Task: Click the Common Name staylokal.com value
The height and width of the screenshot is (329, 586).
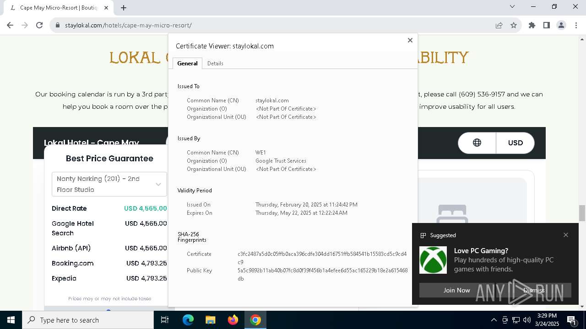Action: pyautogui.click(x=272, y=101)
